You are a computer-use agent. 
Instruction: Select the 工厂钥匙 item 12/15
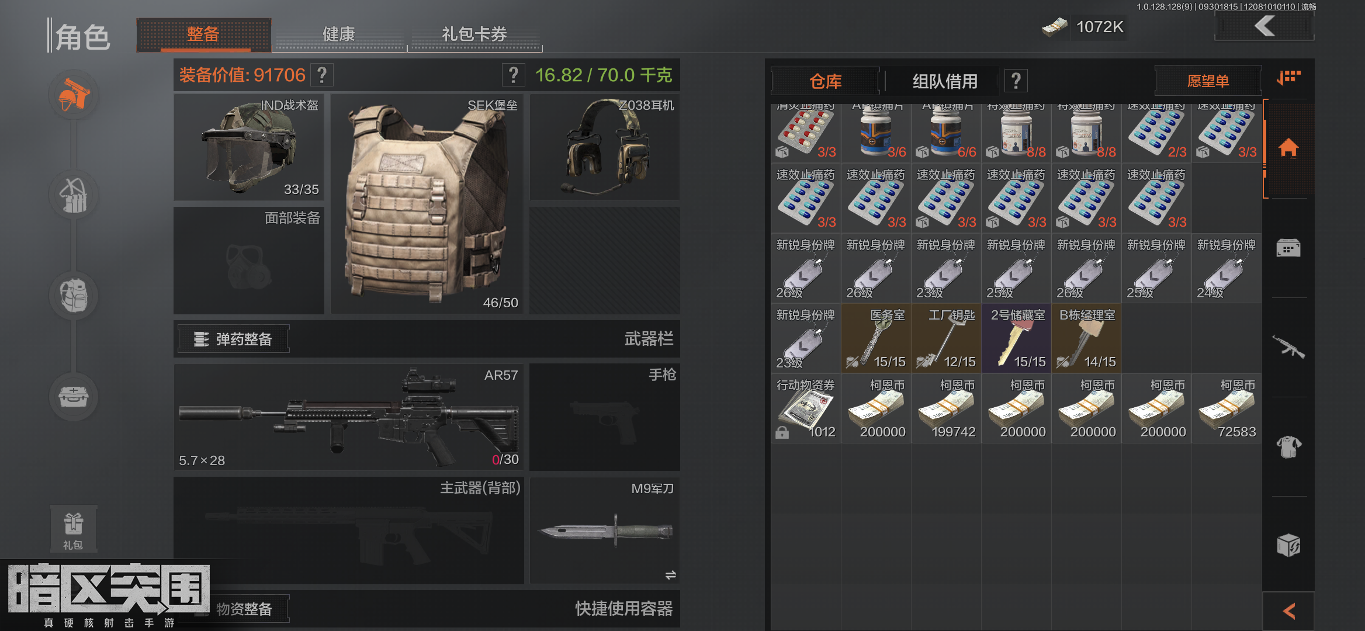point(946,338)
